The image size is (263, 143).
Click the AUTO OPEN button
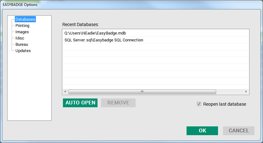80,103
